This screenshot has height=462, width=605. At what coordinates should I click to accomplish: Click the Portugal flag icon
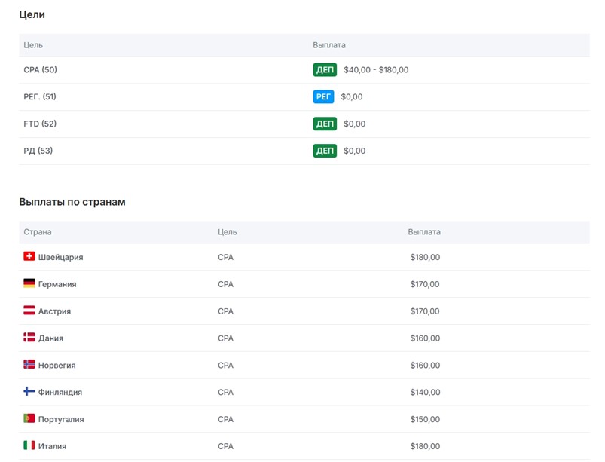(x=29, y=418)
